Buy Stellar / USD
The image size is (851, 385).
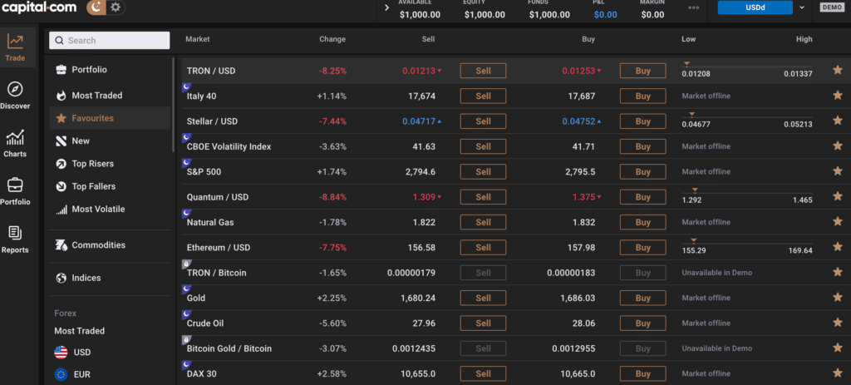(642, 121)
